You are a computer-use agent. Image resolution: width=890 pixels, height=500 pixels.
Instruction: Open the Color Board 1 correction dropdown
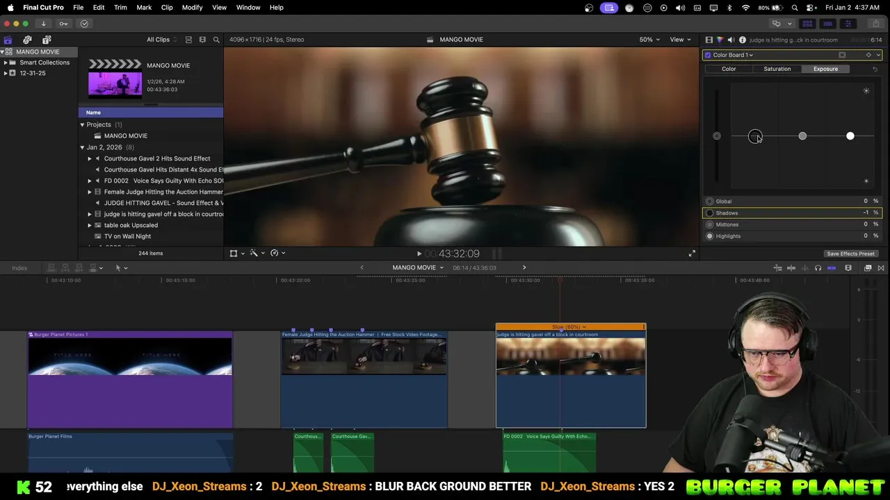[x=733, y=55]
